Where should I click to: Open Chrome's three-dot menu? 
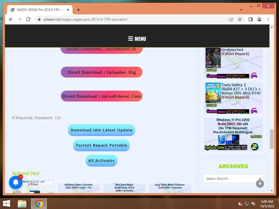pos(268,19)
